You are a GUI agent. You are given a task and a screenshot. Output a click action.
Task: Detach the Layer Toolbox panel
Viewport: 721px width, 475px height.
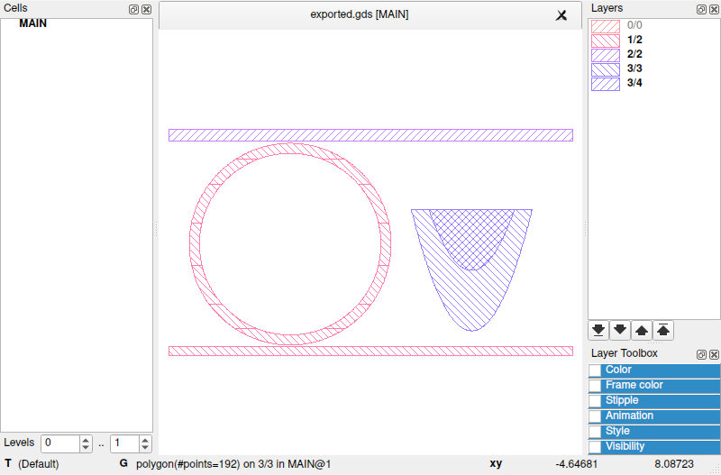701,354
